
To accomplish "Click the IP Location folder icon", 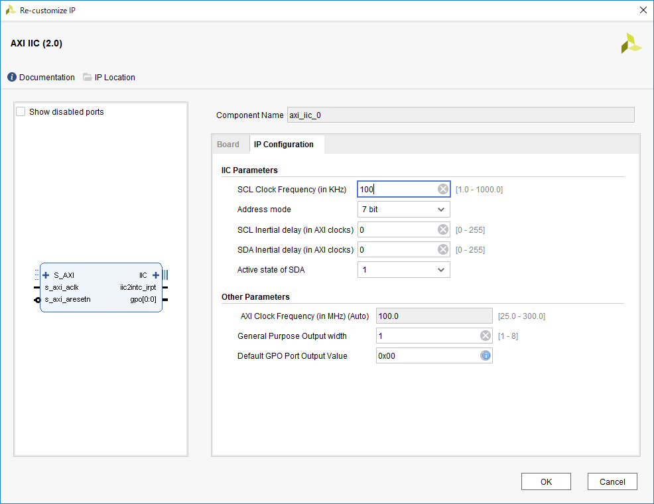I will [x=87, y=77].
